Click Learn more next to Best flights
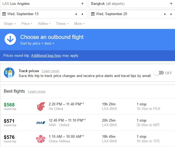 pos(37,91)
